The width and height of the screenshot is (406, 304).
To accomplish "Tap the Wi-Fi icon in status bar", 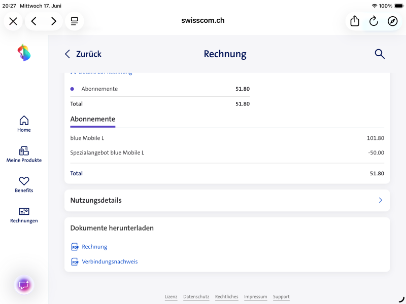I will pos(375,6).
